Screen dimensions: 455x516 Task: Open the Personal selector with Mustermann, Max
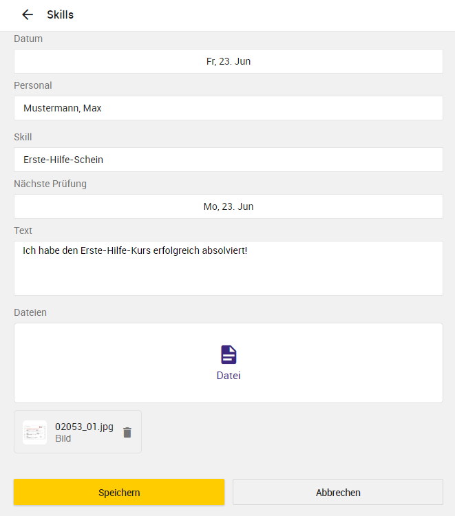pyautogui.click(x=229, y=108)
